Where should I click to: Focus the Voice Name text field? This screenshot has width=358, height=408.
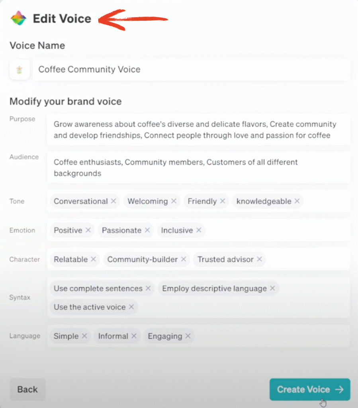pos(192,69)
